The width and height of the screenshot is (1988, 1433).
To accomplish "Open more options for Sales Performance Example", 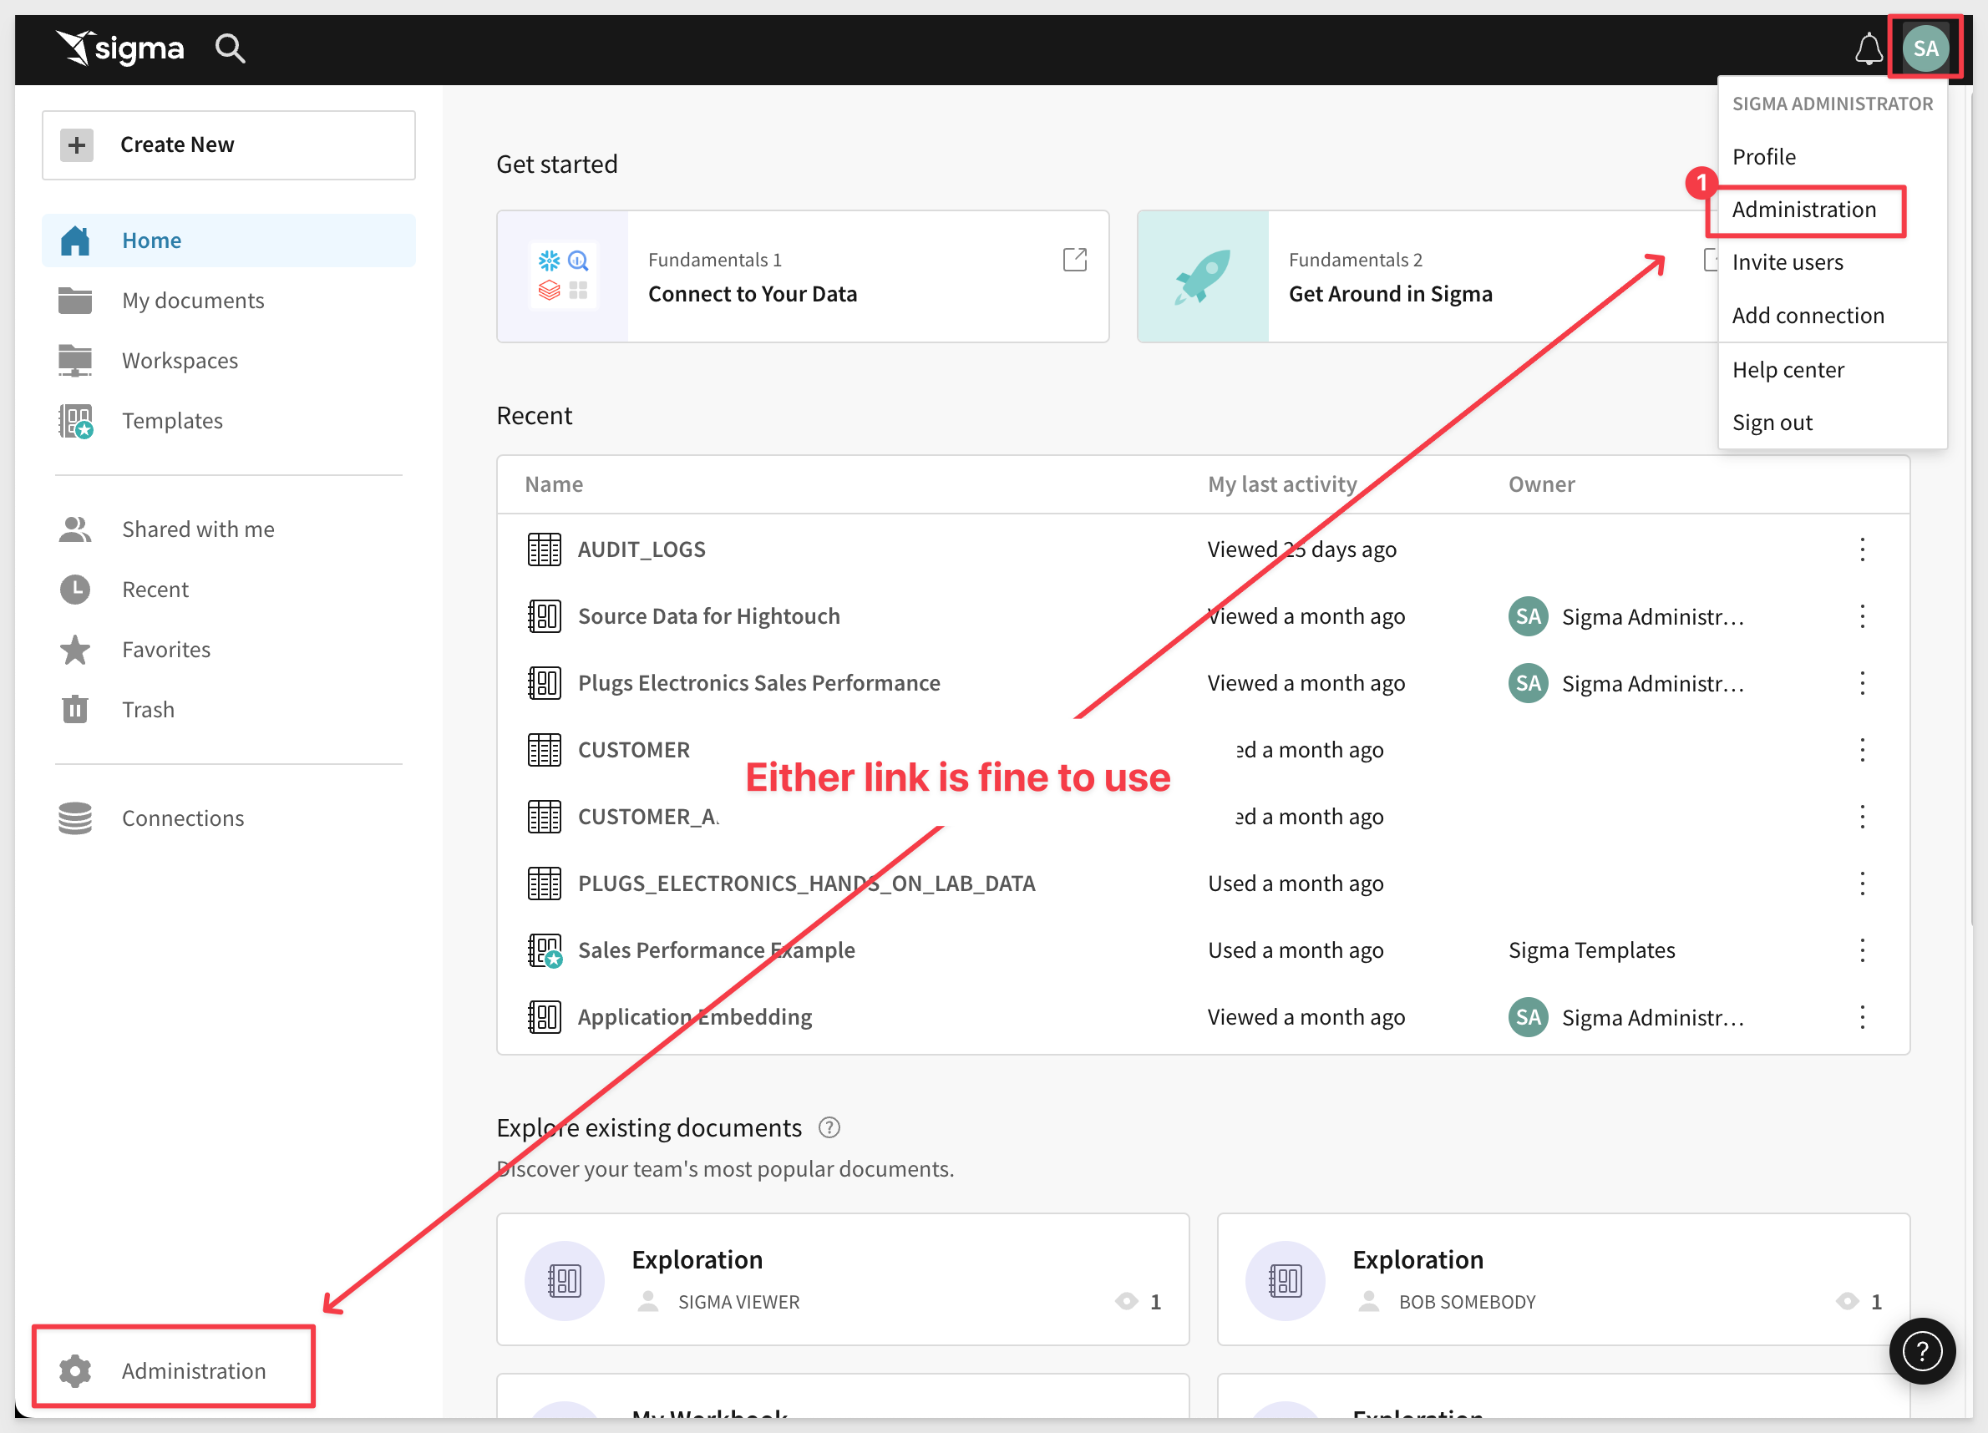I will [x=1863, y=950].
